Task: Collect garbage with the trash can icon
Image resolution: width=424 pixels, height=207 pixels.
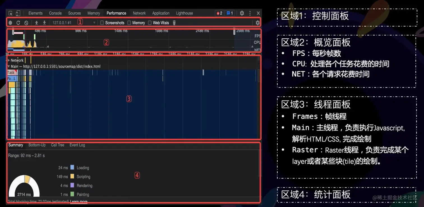Action: (174, 23)
